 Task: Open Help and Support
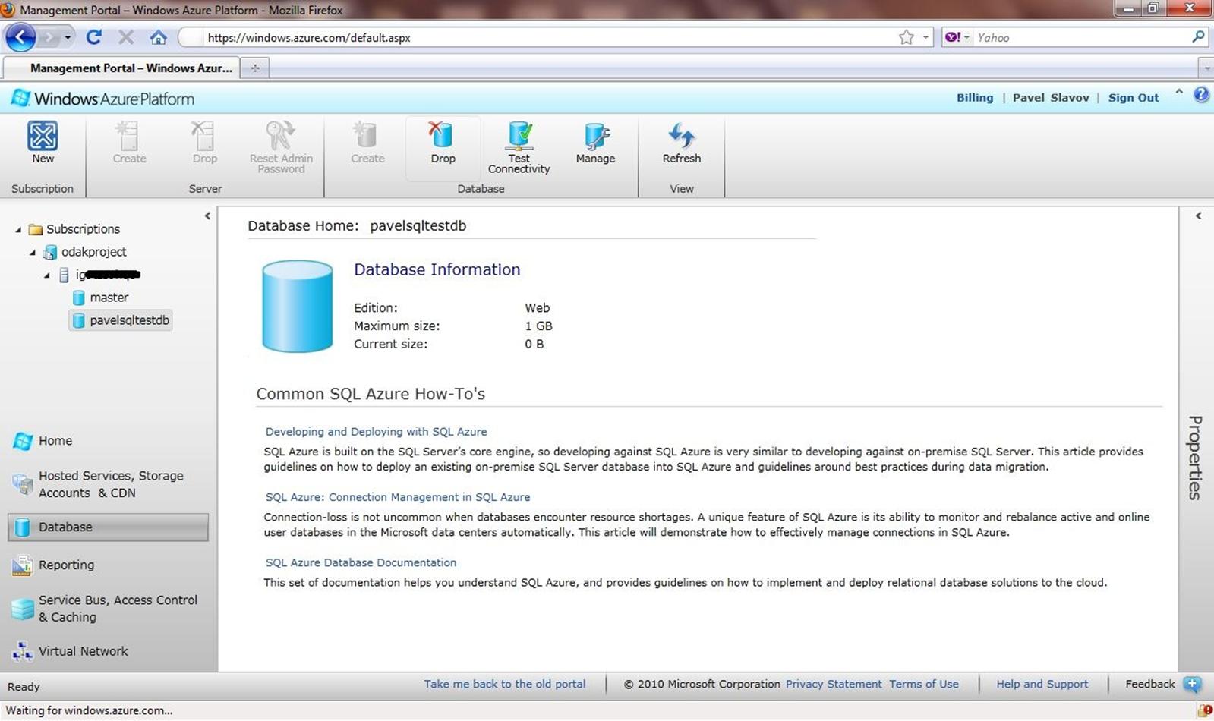pos(1042,684)
